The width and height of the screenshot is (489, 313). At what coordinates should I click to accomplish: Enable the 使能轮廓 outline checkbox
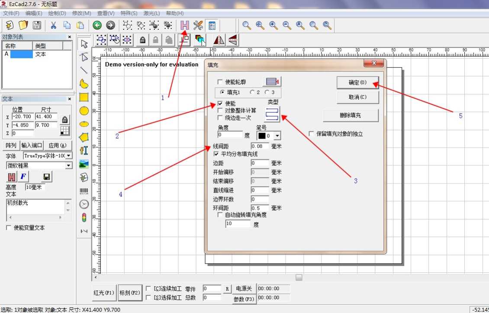(220, 82)
